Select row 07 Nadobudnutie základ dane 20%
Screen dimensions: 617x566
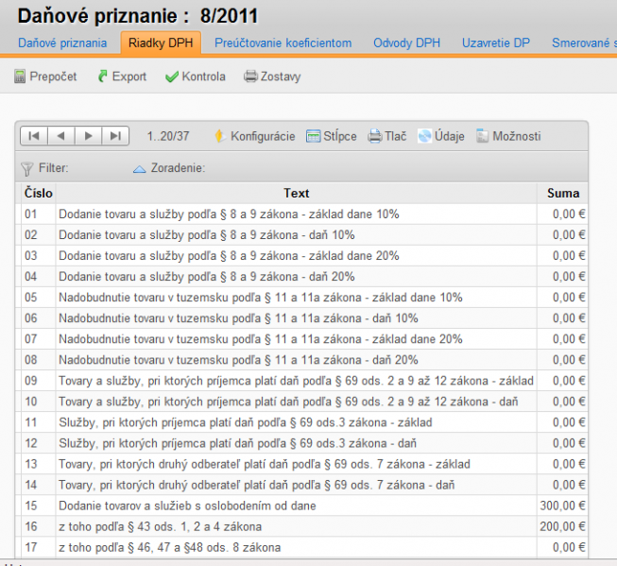click(301, 339)
